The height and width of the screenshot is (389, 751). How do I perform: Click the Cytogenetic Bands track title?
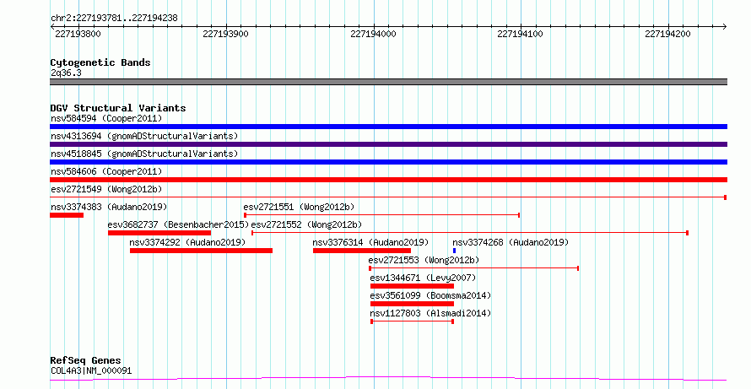point(100,62)
